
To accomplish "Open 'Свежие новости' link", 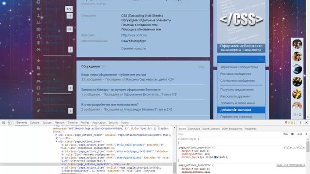I will coord(134,48).
